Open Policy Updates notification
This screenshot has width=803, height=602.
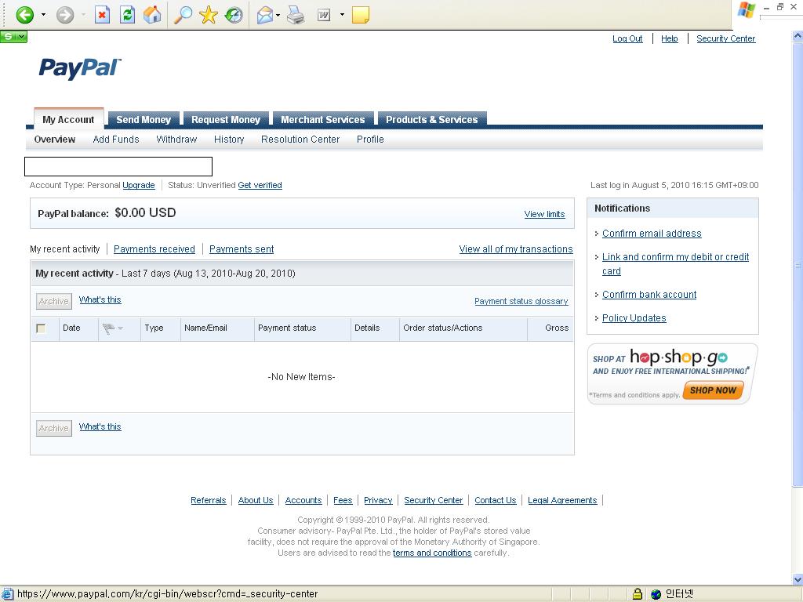coord(634,318)
